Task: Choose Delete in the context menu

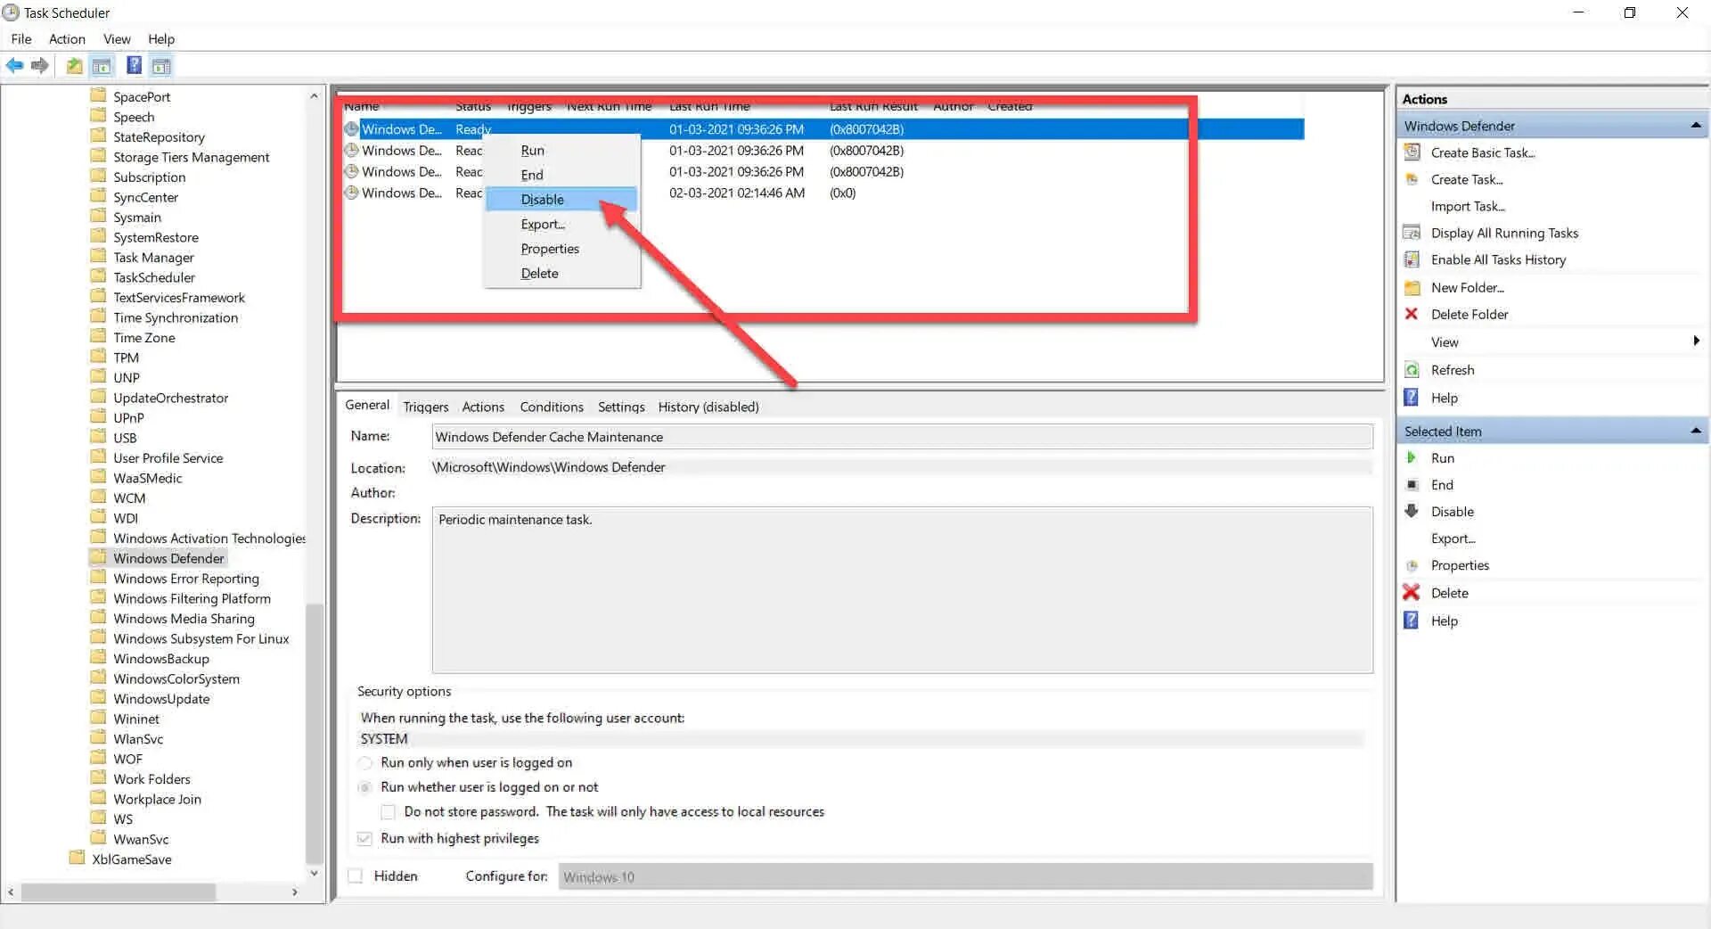Action: coord(561,274)
